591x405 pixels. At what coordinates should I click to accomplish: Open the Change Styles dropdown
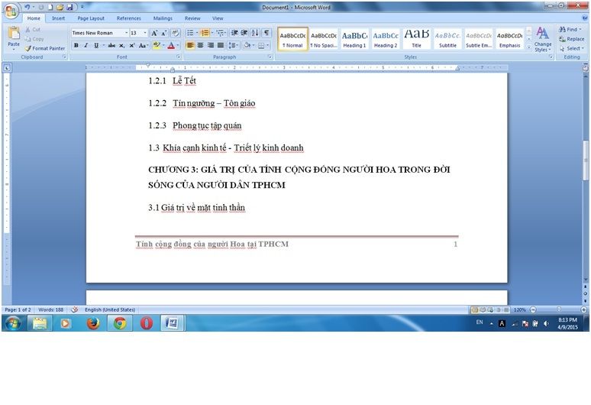pos(542,40)
